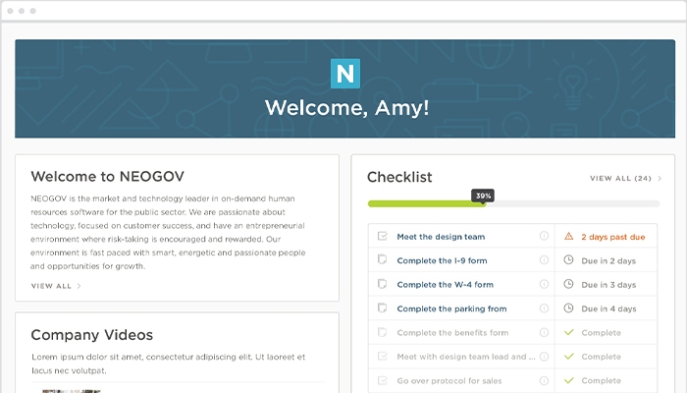Click the checklist progress bar
687x393 pixels.
[x=513, y=204]
